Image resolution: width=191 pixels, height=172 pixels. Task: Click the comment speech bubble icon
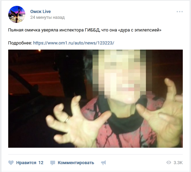tap(53, 163)
